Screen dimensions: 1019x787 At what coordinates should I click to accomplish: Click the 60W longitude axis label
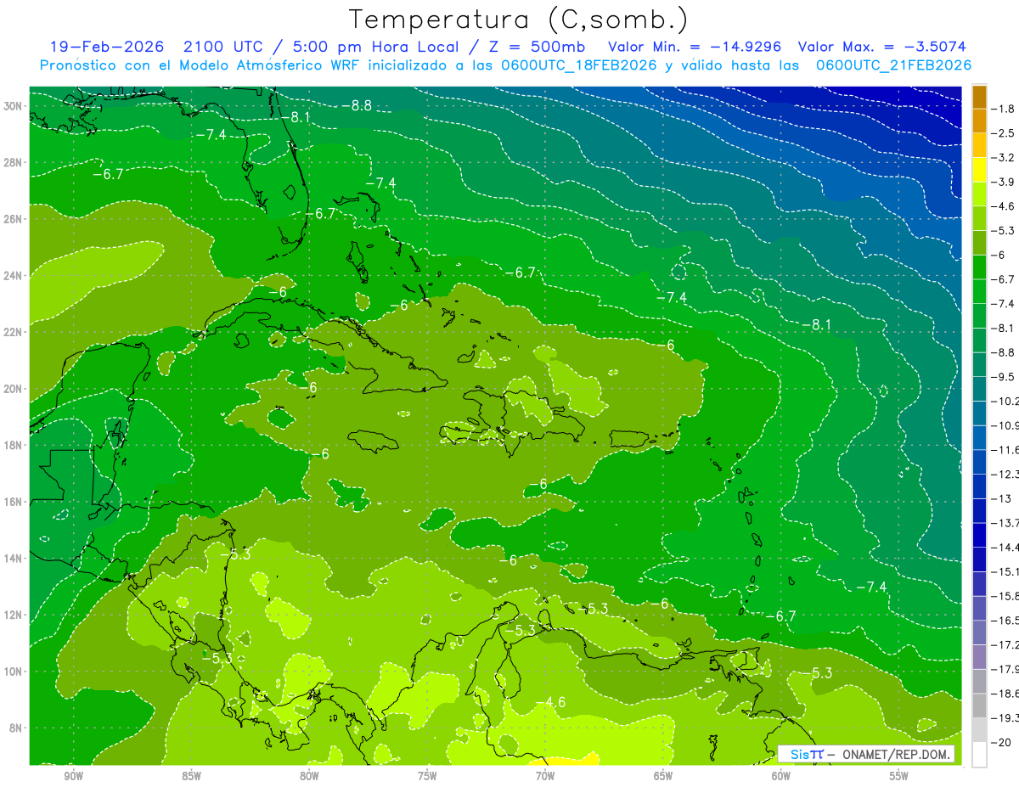[x=781, y=776]
